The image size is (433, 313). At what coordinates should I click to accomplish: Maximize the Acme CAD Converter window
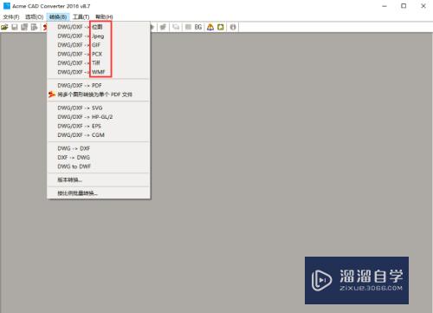point(404,6)
